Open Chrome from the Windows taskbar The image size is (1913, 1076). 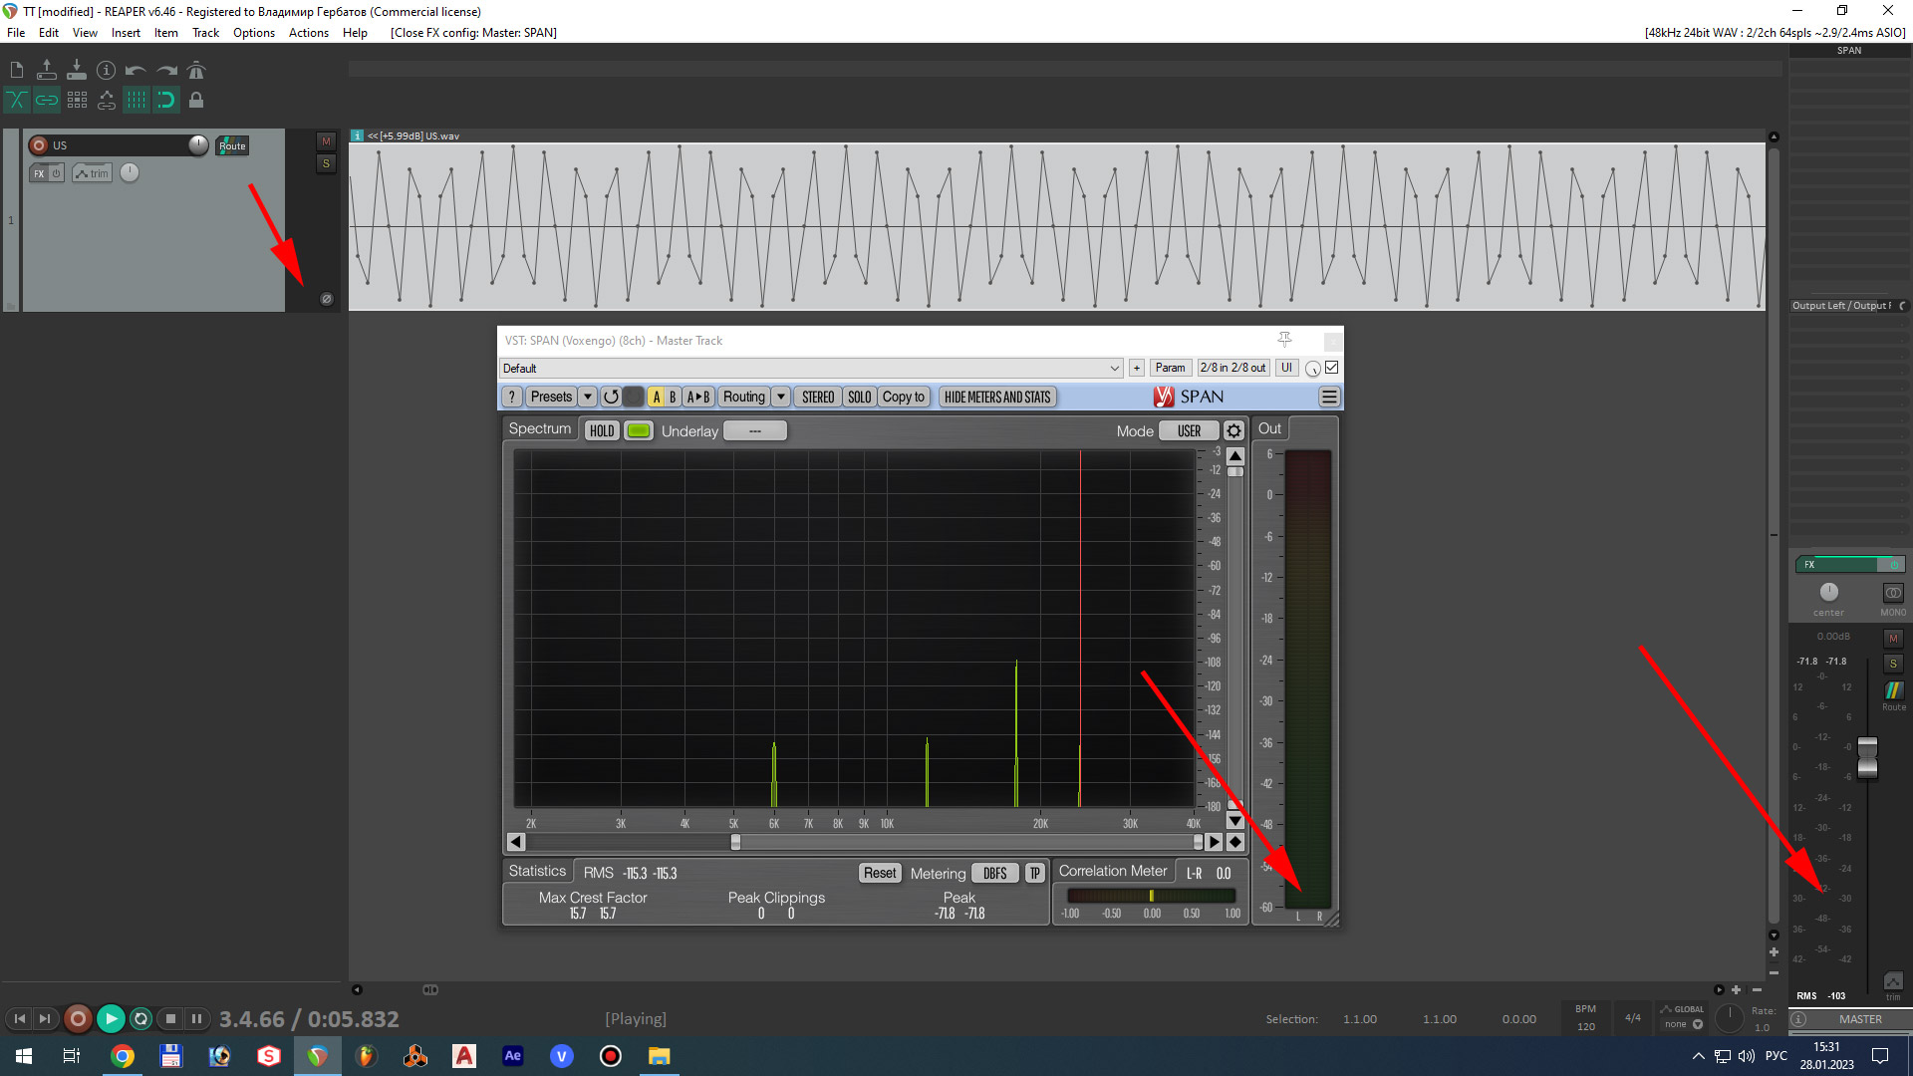click(x=123, y=1056)
